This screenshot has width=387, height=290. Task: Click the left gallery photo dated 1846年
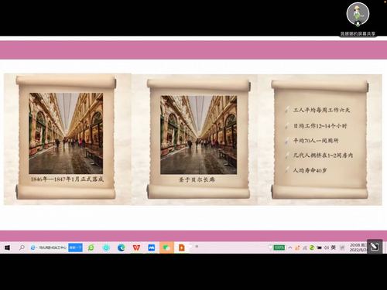pos(66,133)
